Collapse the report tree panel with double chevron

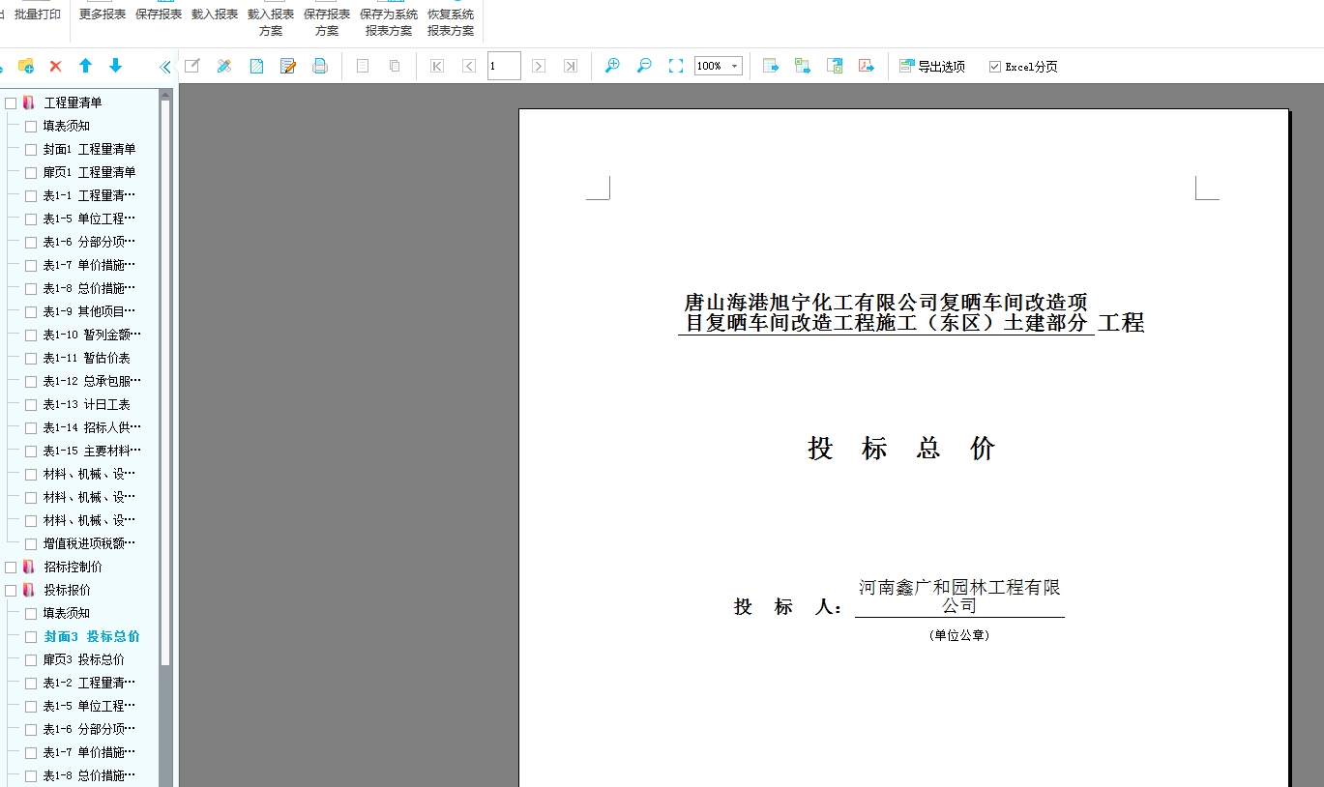pos(165,67)
